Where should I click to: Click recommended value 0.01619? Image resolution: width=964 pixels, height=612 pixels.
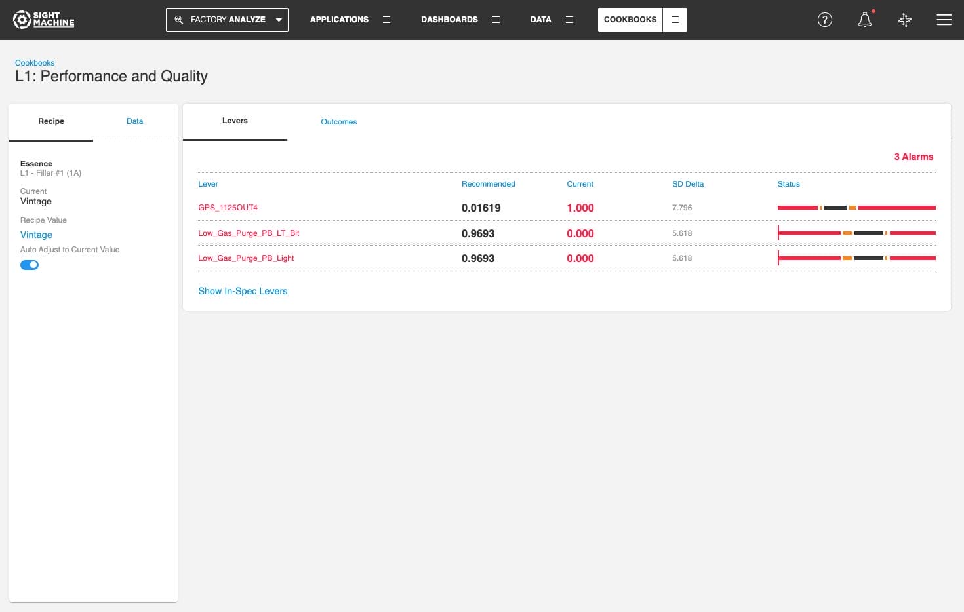481,208
